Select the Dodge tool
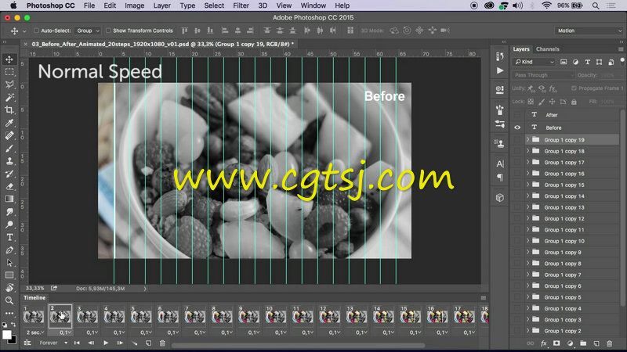 pos(9,224)
